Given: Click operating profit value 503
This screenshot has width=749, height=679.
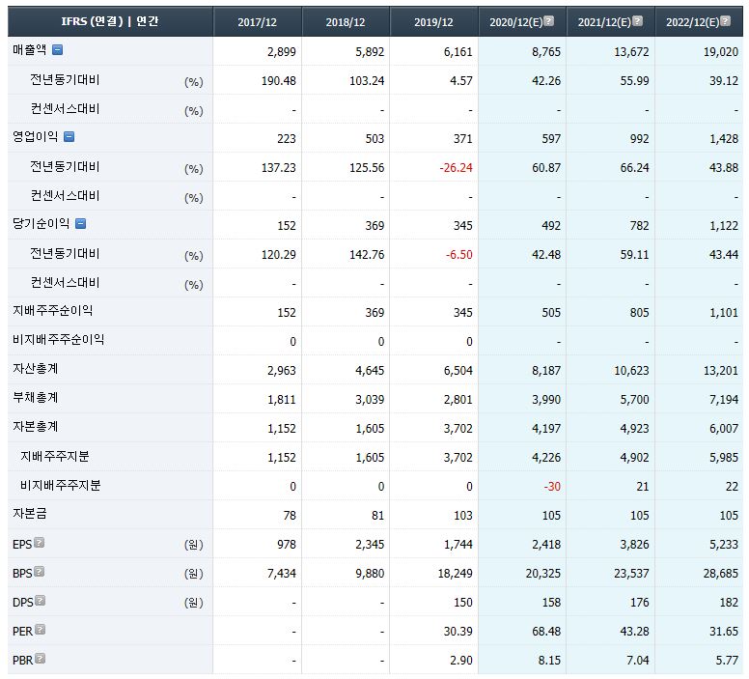Looking at the screenshot, I should tap(374, 139).
